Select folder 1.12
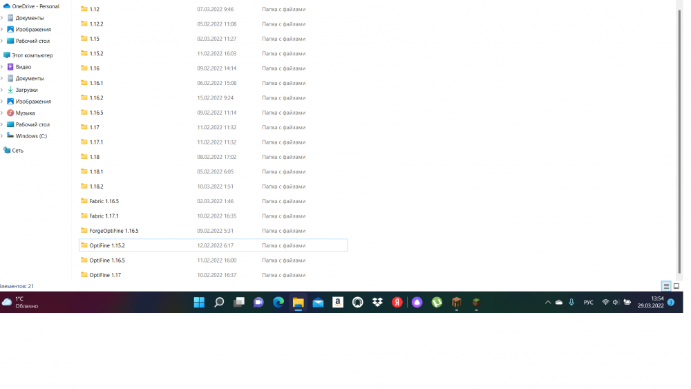This screenshot has width=691, height=389. 214,9
